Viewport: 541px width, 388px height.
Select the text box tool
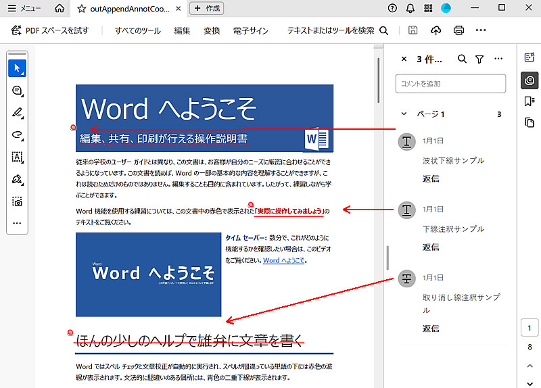[x=17, y=157]
